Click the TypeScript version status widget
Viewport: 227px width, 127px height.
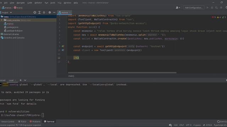click(x=220, y=125)
